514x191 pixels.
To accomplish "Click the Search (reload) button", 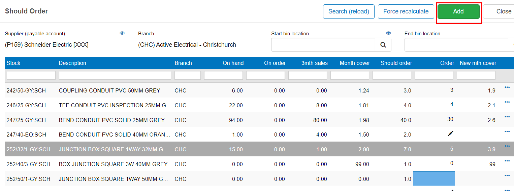I will pyautogui.click(x=349, y=11).
